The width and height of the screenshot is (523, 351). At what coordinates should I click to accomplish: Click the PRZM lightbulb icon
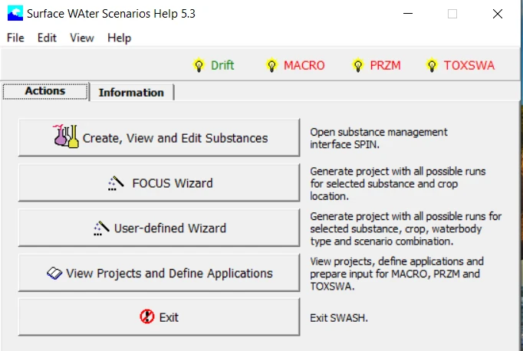pos(357,66)
